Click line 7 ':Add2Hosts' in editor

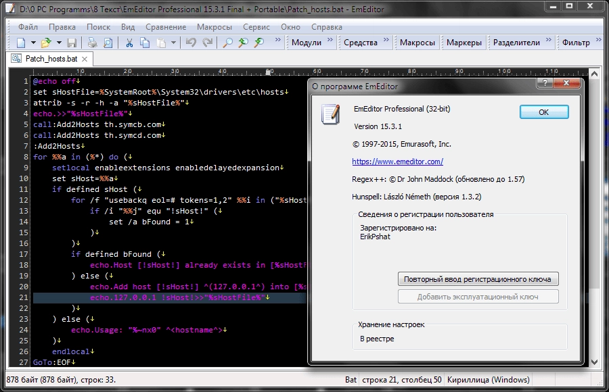59,146
